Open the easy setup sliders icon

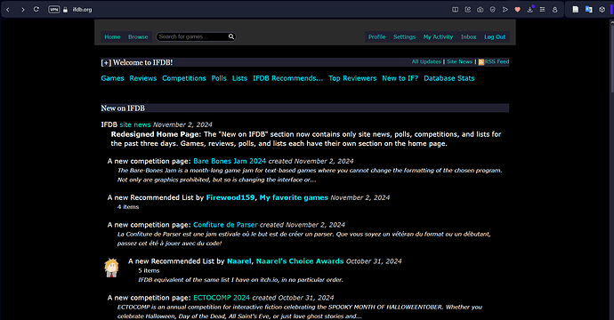coord(542,10)
